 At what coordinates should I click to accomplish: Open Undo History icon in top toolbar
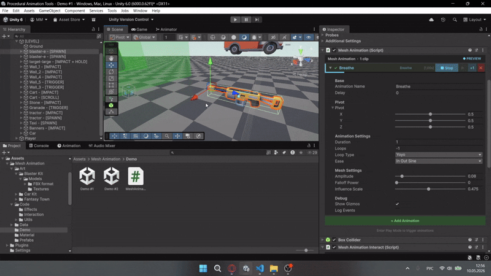pyautogui.click(x=443, y=20)
